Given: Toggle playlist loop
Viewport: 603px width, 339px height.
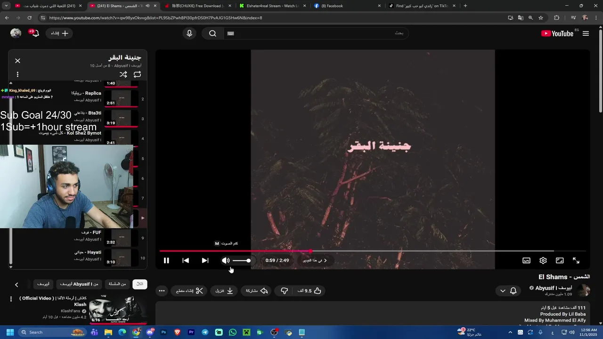Looking at the screenshot, I should click(x=137, y=74).
